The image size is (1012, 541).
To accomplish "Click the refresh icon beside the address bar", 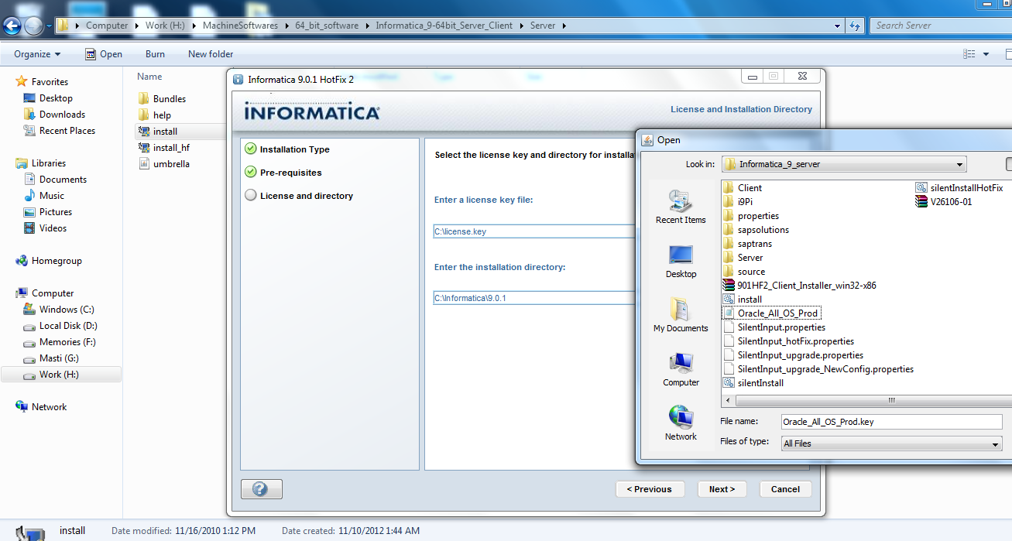I will [854, 25].
